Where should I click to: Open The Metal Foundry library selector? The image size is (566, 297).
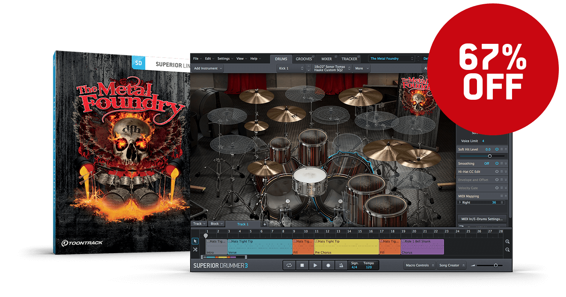pos(391,59)
